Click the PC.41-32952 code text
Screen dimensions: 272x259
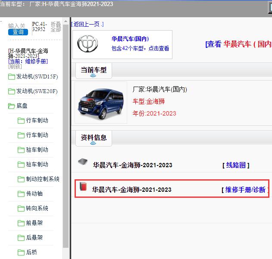(x=39, y=27)
